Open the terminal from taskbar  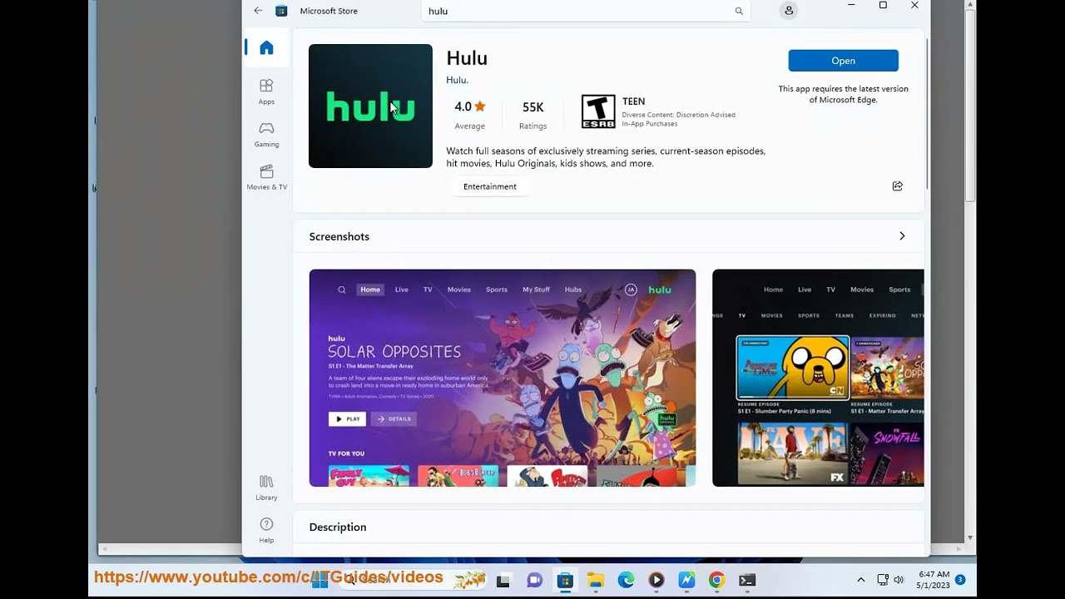pyautogui.click(x=747, y=581)
